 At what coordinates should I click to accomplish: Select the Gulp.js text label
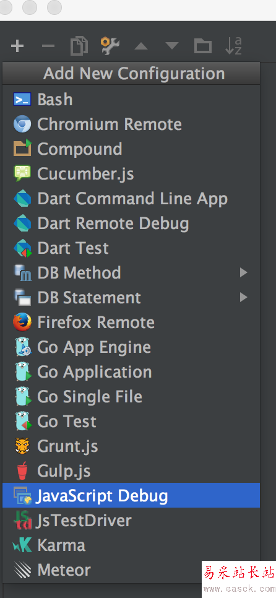[x=64, y=471]
